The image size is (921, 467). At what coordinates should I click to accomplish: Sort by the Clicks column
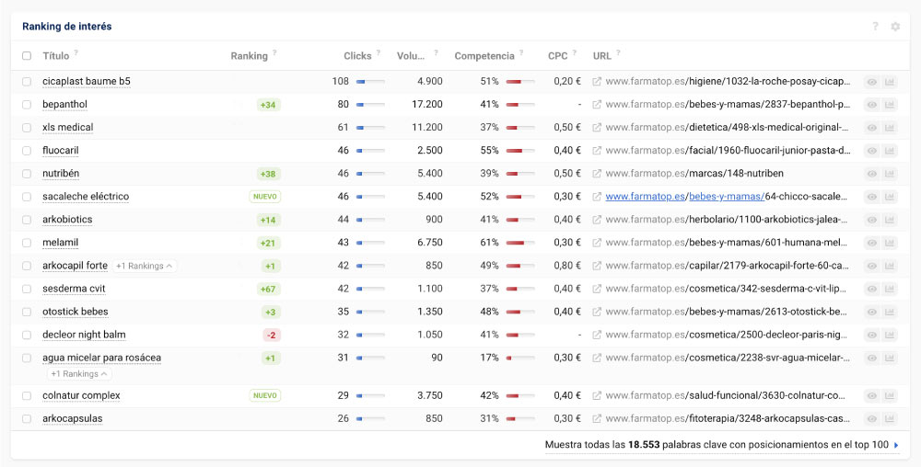pyautogui.click(x=357, y=56)
